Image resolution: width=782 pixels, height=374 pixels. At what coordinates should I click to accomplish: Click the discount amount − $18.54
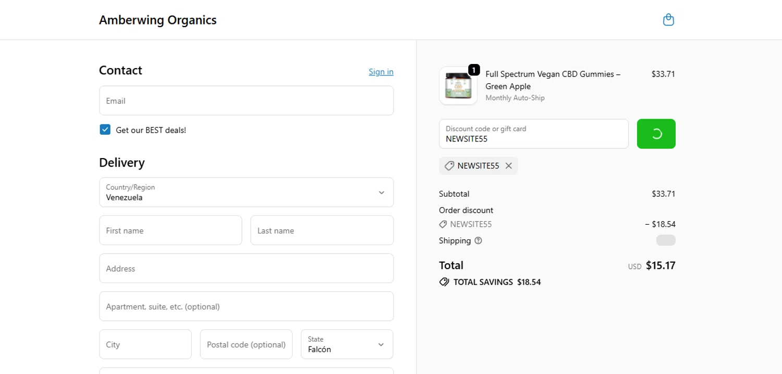[x=660, y=225]
